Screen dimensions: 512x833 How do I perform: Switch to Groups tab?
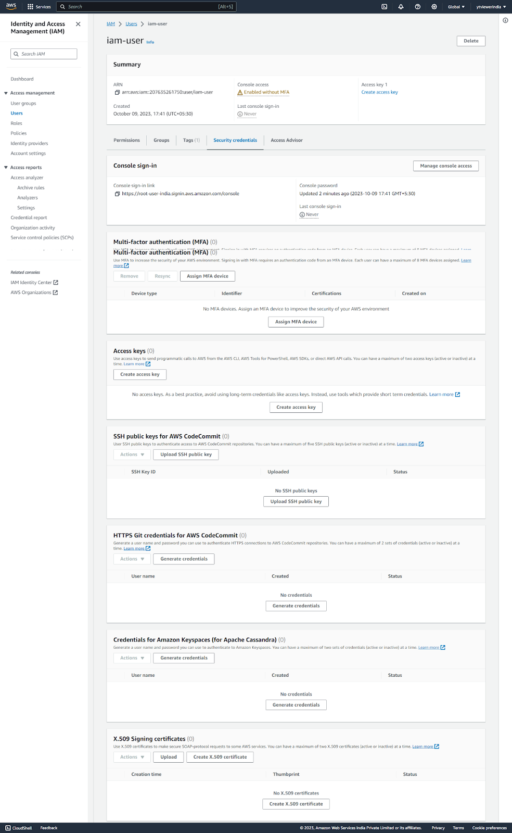click(x=161, y=140)
